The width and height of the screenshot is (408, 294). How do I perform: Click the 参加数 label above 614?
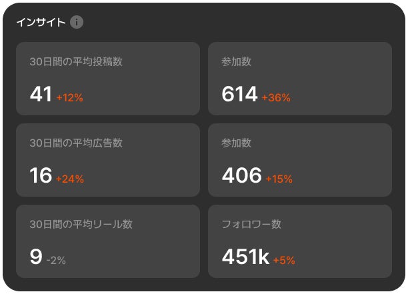[x=236, y=62]
